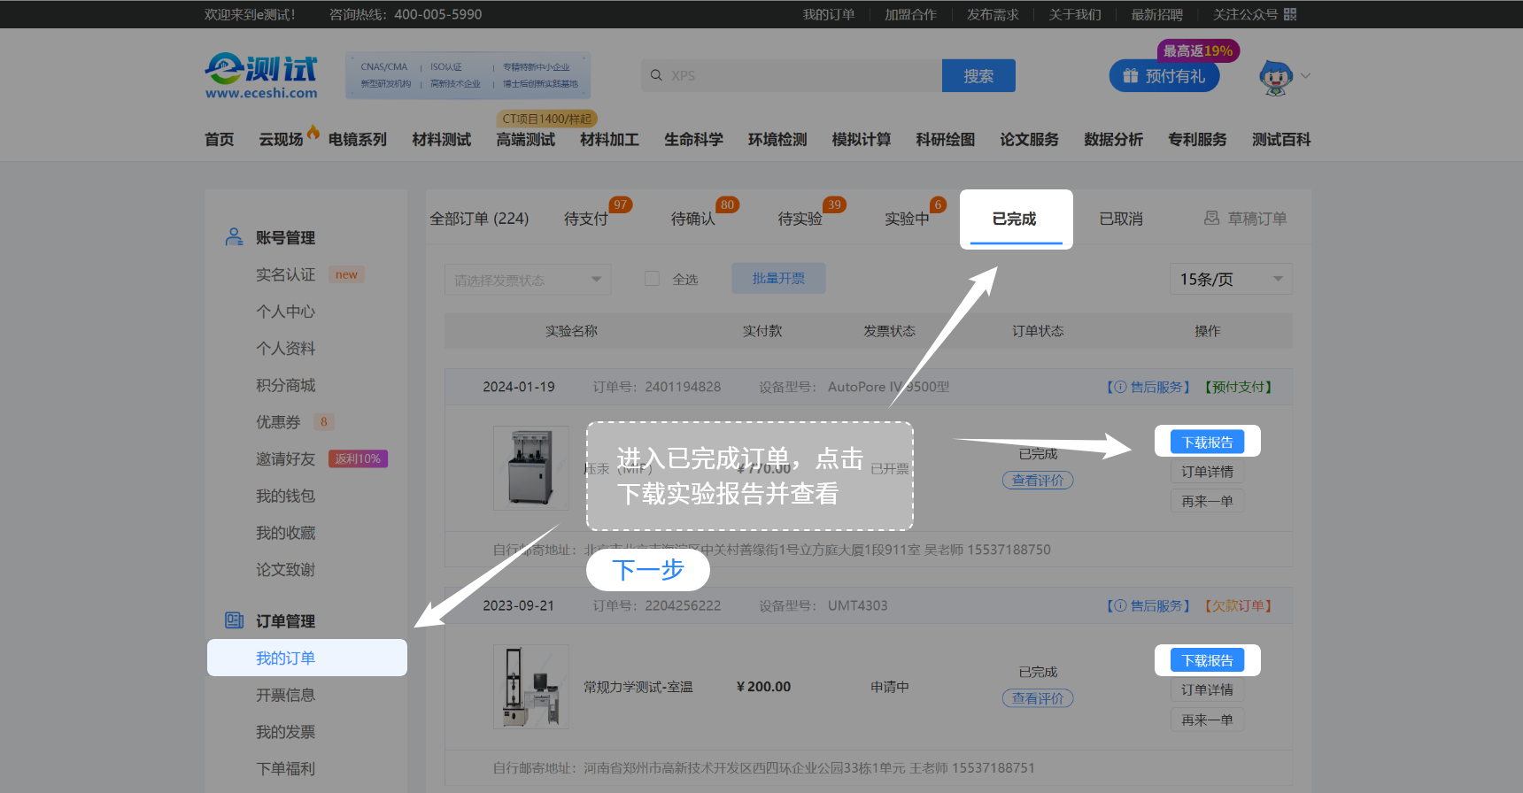
Task: Click the e测试 site logo
Action: 261,76
